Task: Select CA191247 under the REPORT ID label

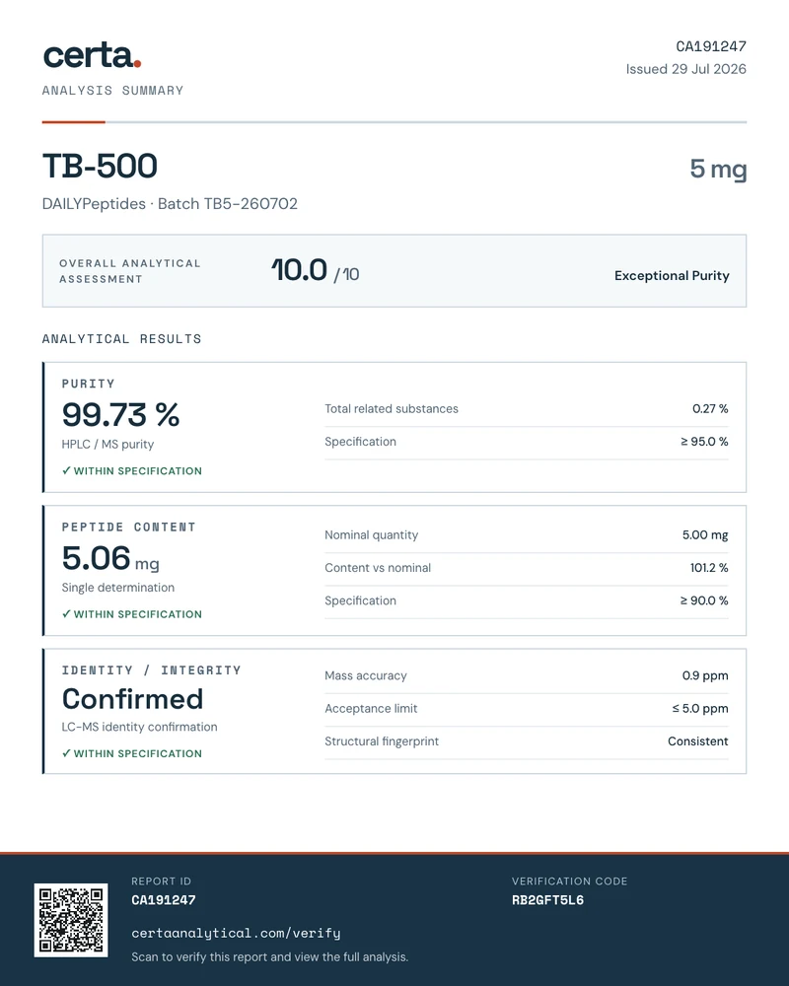Action: (x=164, y=900)
